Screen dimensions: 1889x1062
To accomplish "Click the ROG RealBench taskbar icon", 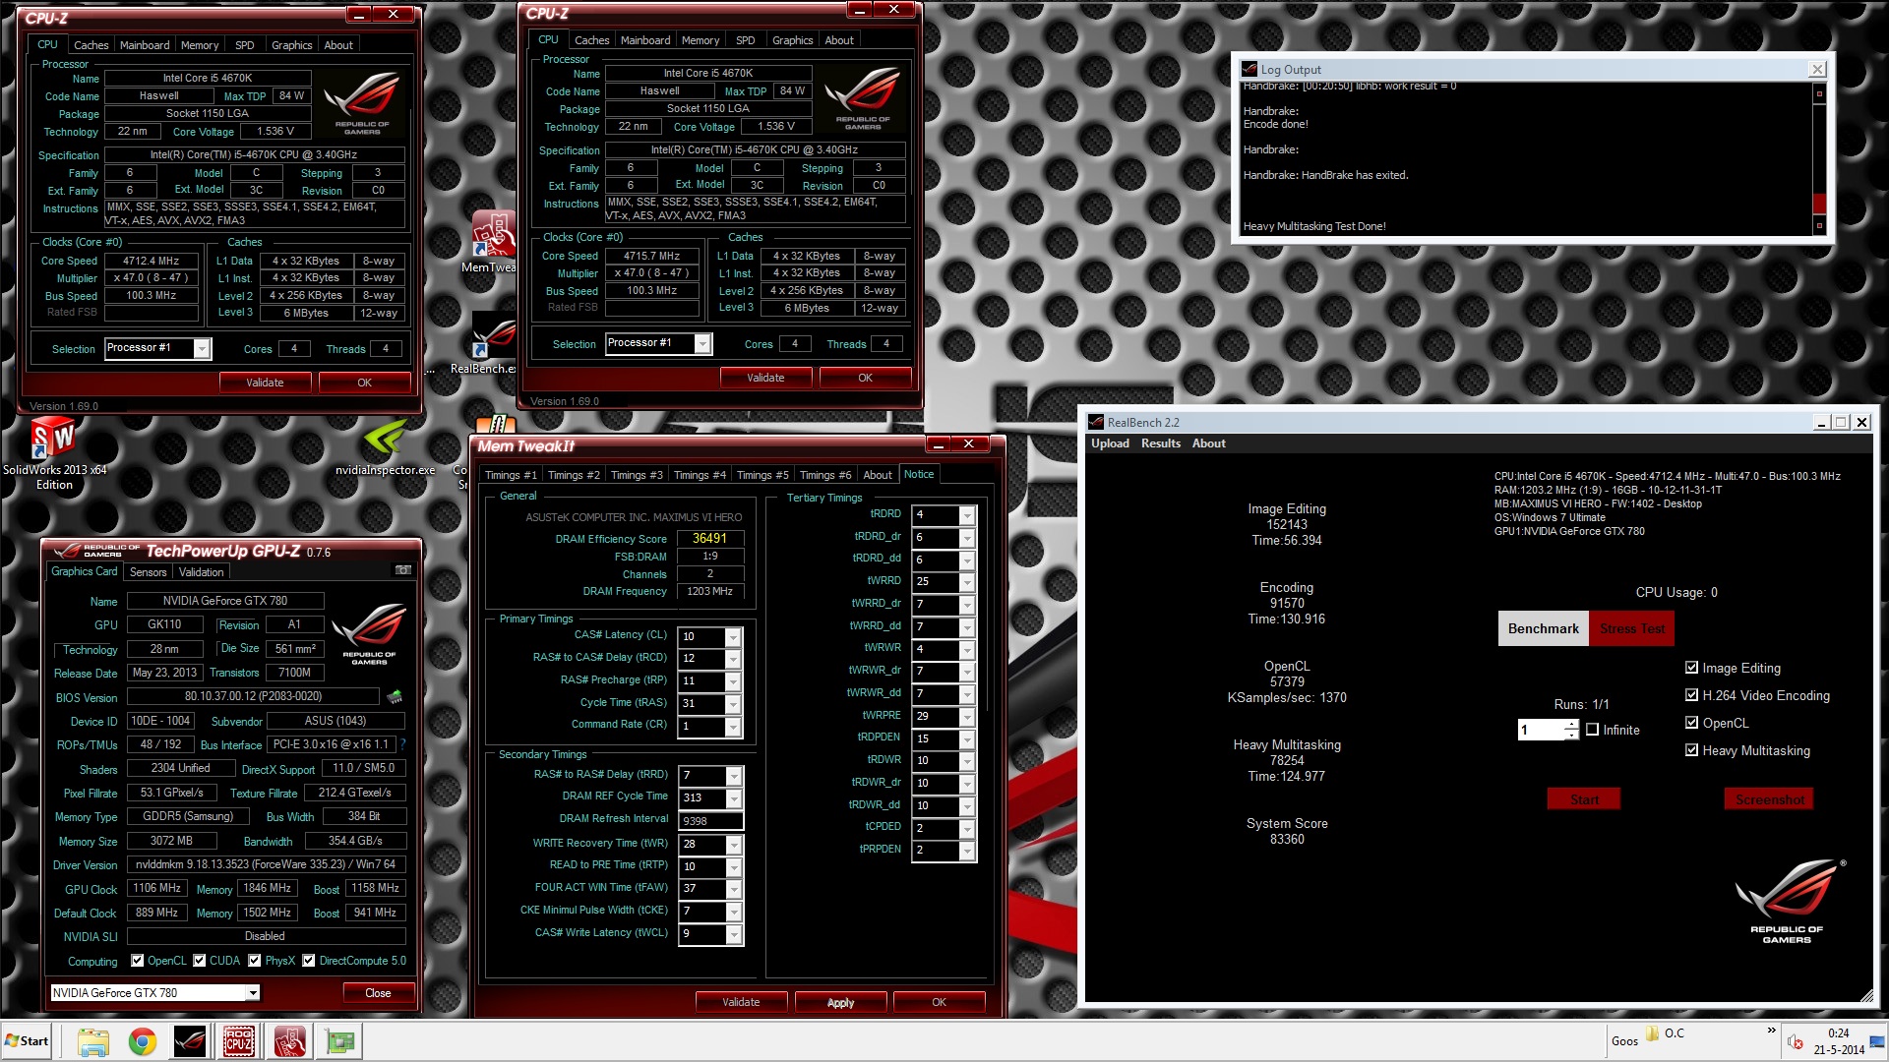I will (191, 1041).
